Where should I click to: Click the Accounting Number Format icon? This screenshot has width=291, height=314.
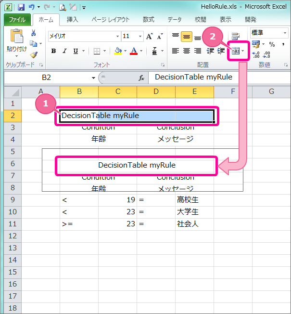pyautogui.click(x=256, y=44)
